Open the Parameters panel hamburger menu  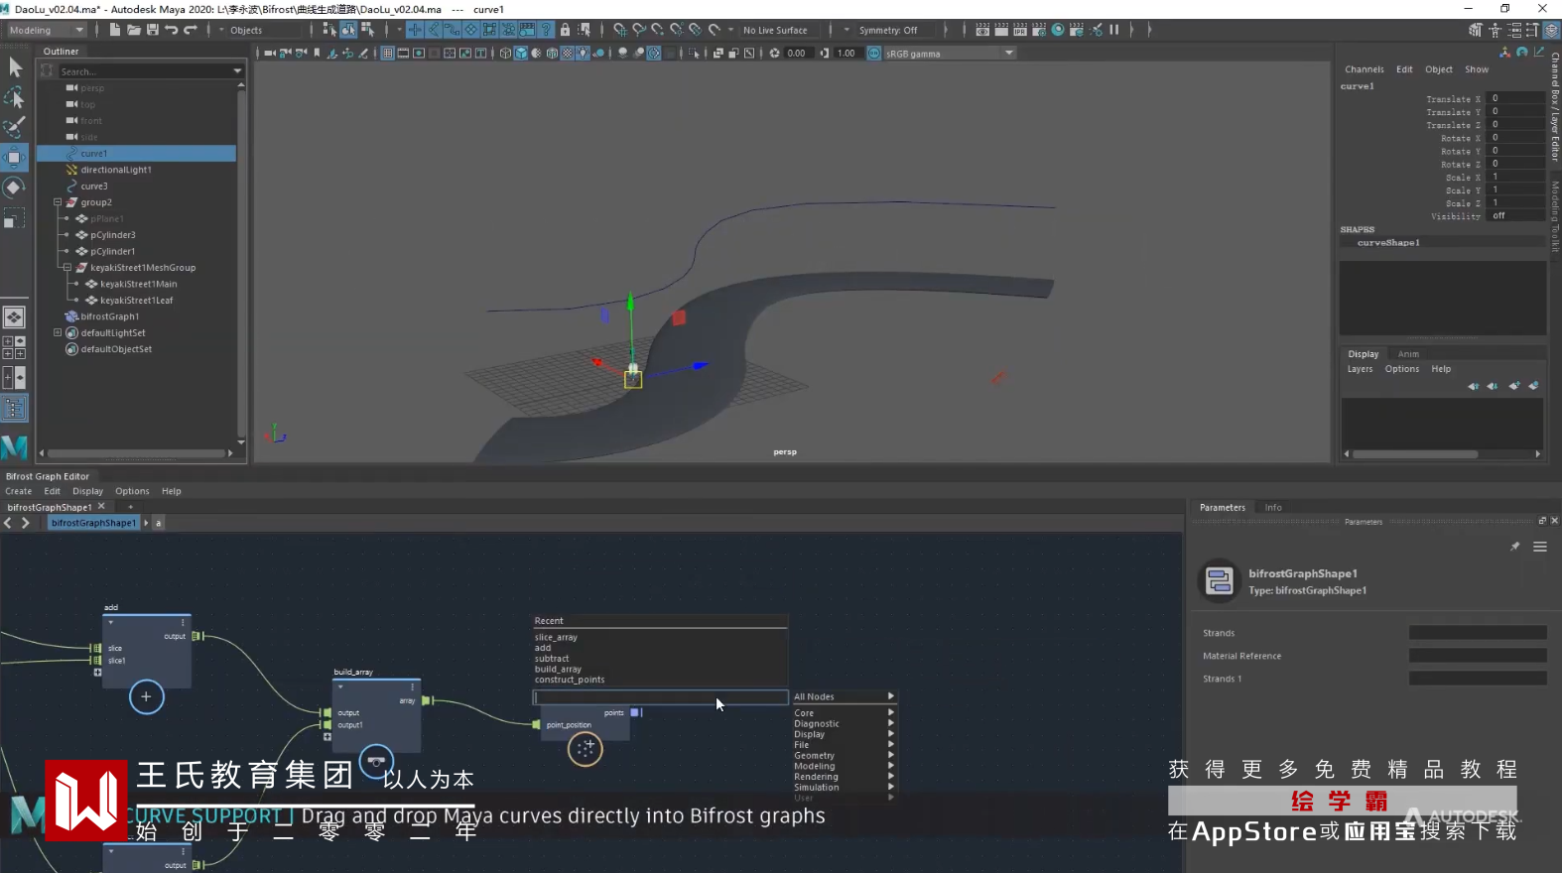(1540, 547)
